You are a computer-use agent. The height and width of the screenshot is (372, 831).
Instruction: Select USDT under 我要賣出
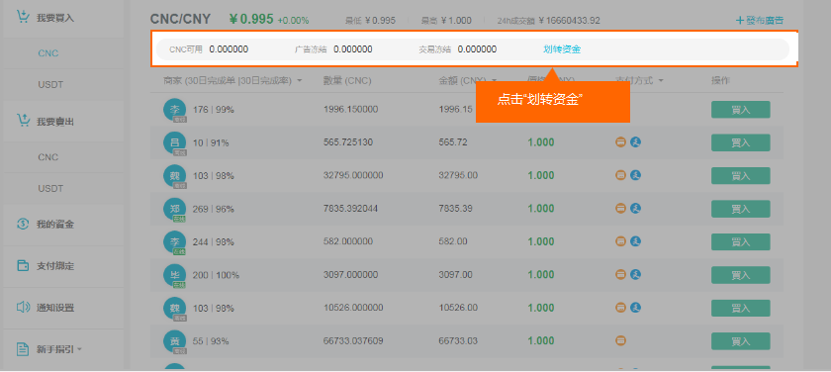[50, 188]
